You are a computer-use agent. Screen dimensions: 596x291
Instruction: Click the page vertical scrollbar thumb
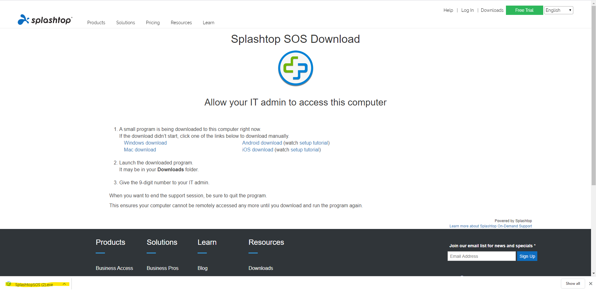(x=594, y=96)
